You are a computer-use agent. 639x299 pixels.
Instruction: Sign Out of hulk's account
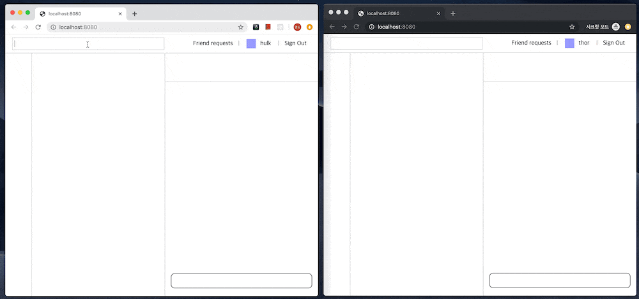pos(295,43)
